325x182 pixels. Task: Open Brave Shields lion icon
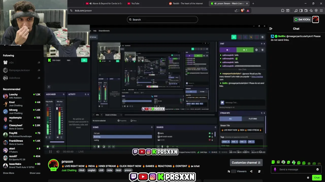tap(242, 10)
